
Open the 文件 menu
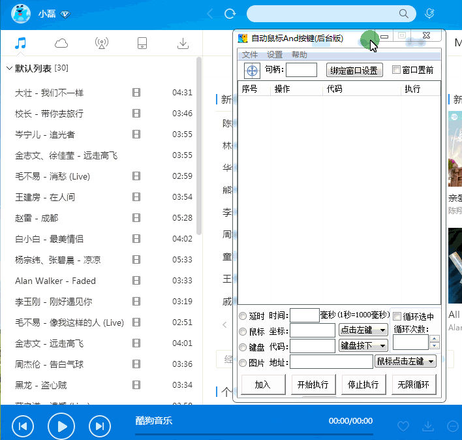click(249, 55)
